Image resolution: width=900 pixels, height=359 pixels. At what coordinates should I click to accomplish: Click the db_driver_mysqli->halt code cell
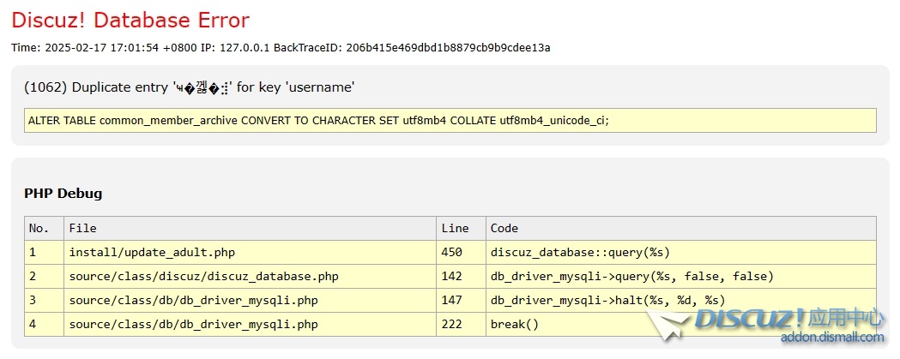(x=607, y=300)
